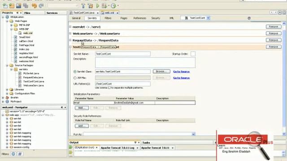
Task: Click the MyServlet.java file icon
Action: tap(20, 73)
